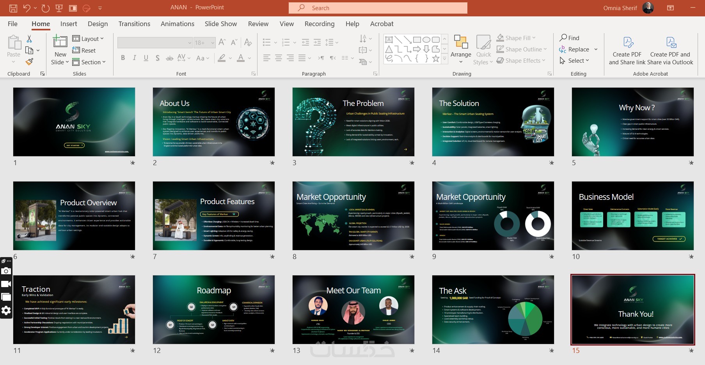Click the Redo/Repeat icon
Viewport: 705px width, 365px height.
(45, 8)
